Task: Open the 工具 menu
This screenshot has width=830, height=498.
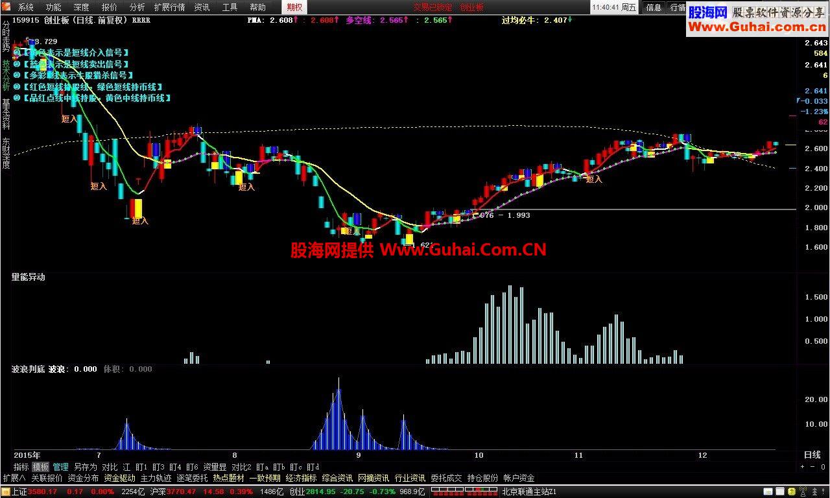Action: 230,7
